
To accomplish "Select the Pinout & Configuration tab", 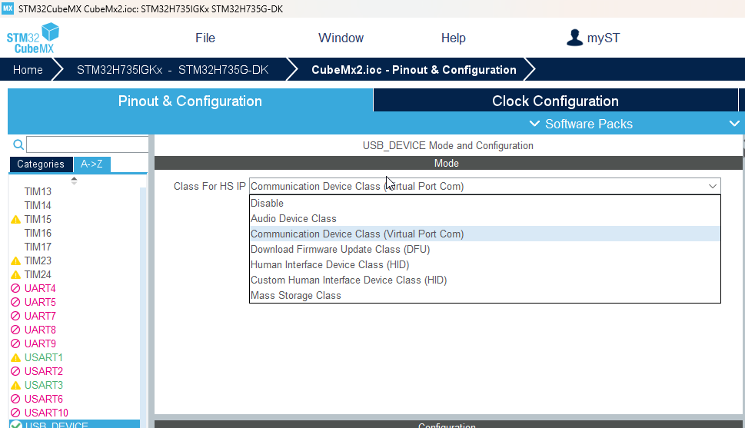I will tap(190, 101).
